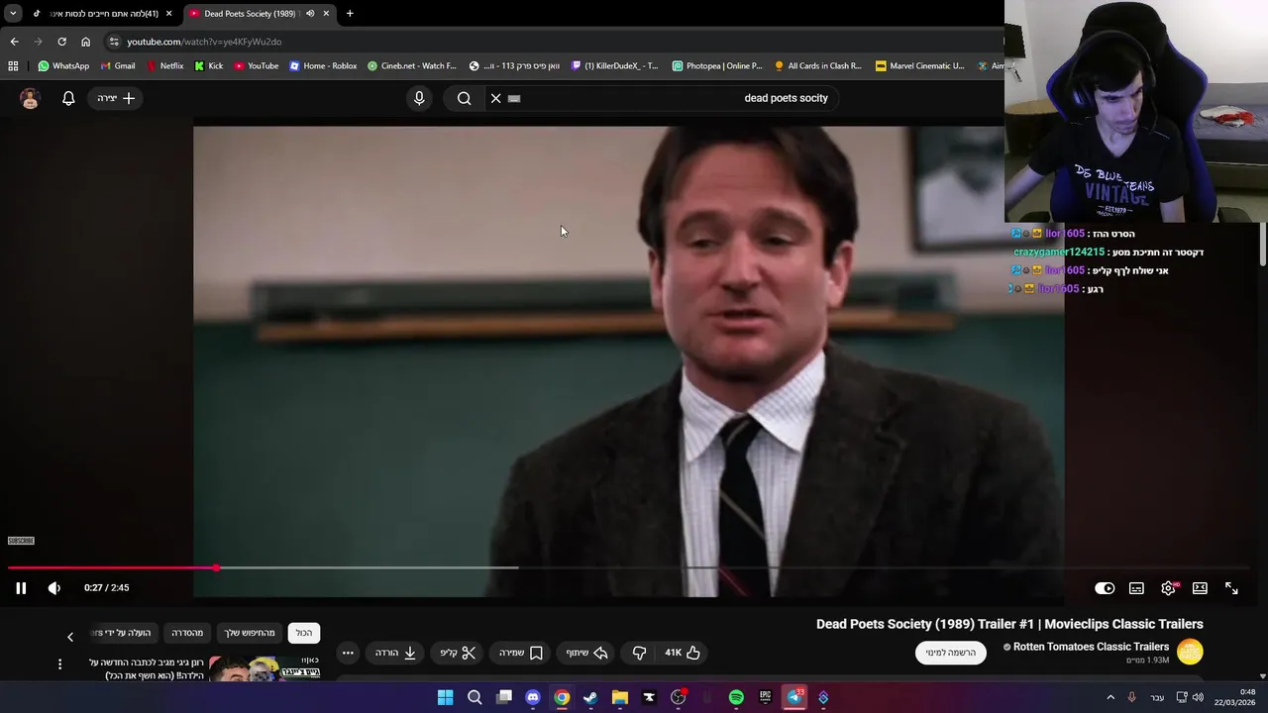Open the YouTube account avatar menu
This screenshot has height=713, width=1268.
pos(30,98)
